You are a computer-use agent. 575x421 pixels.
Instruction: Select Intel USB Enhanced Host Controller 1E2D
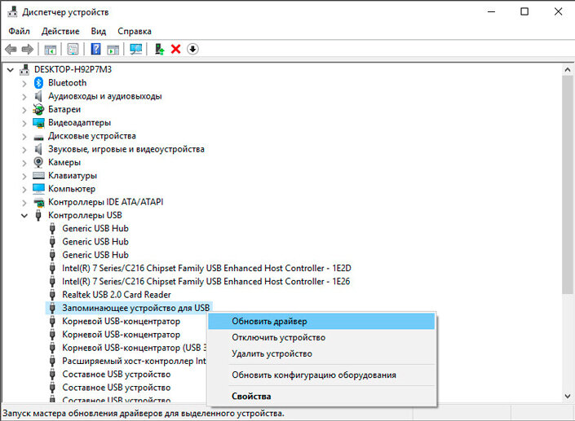206,269
